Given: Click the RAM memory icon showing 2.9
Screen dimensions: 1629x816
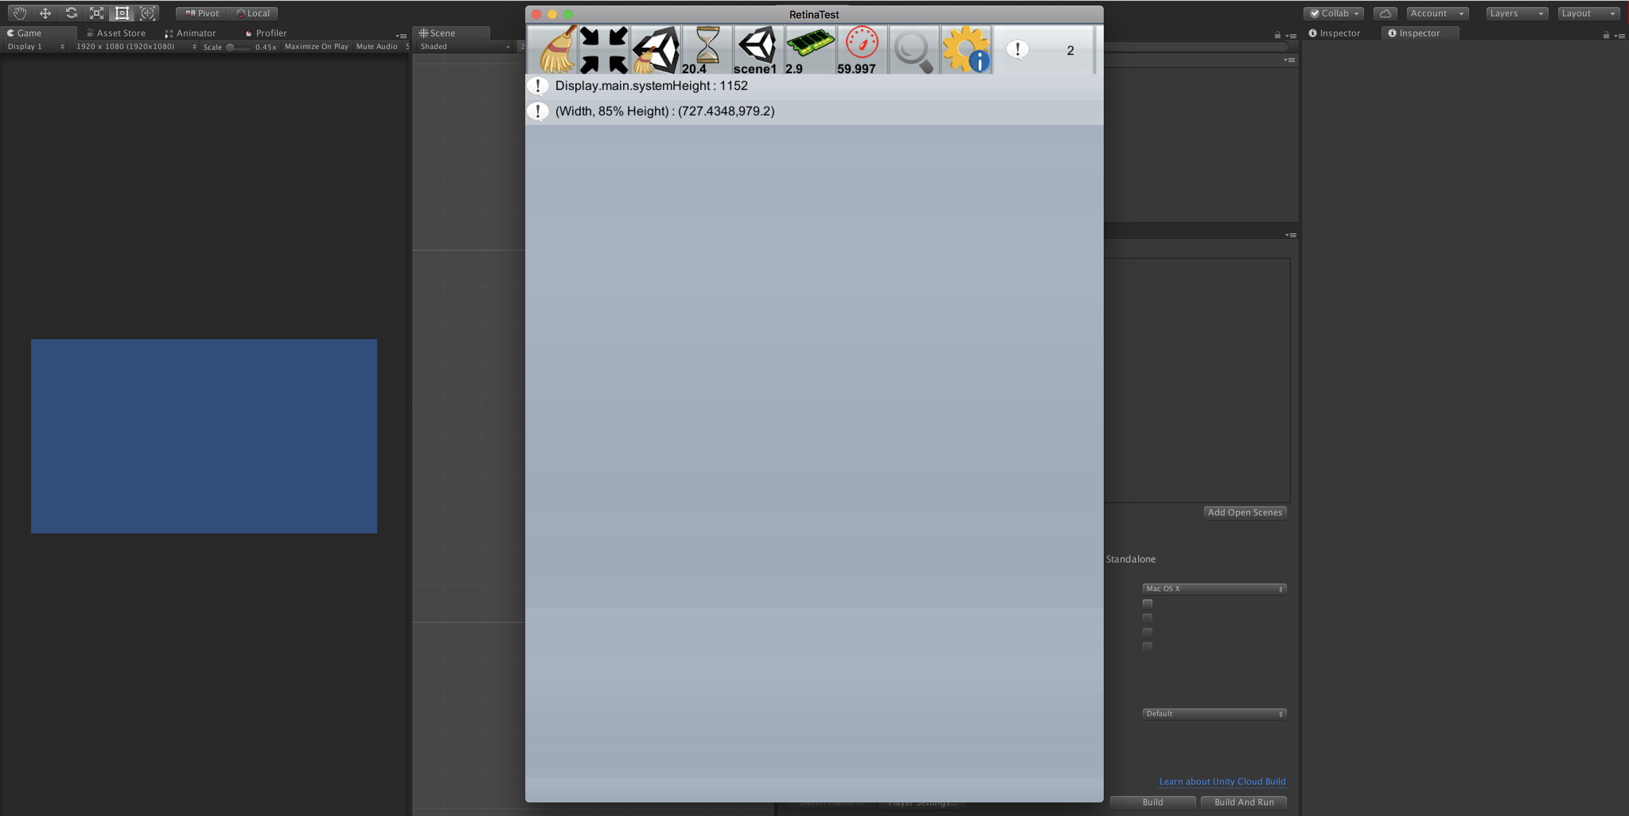Looking at the screenshot, I should [809, 49].
